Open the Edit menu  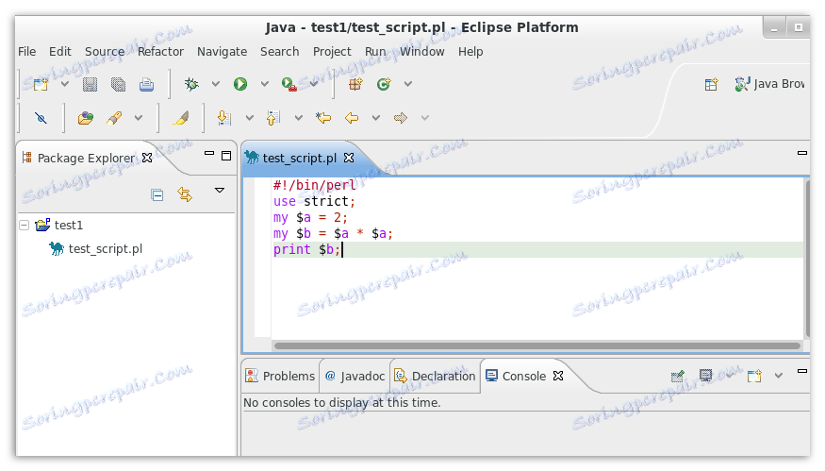[x=60, y=52]
